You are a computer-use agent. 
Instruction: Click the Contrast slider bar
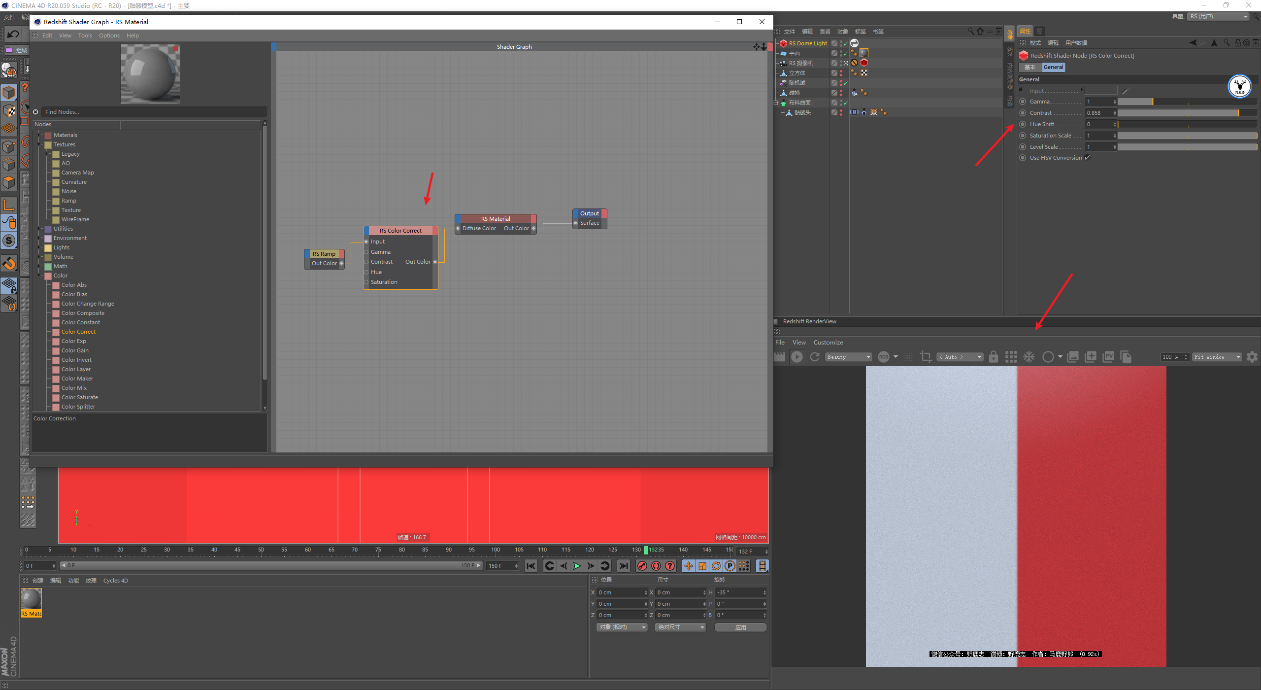pyautogui.click(x=1186, y=113)
